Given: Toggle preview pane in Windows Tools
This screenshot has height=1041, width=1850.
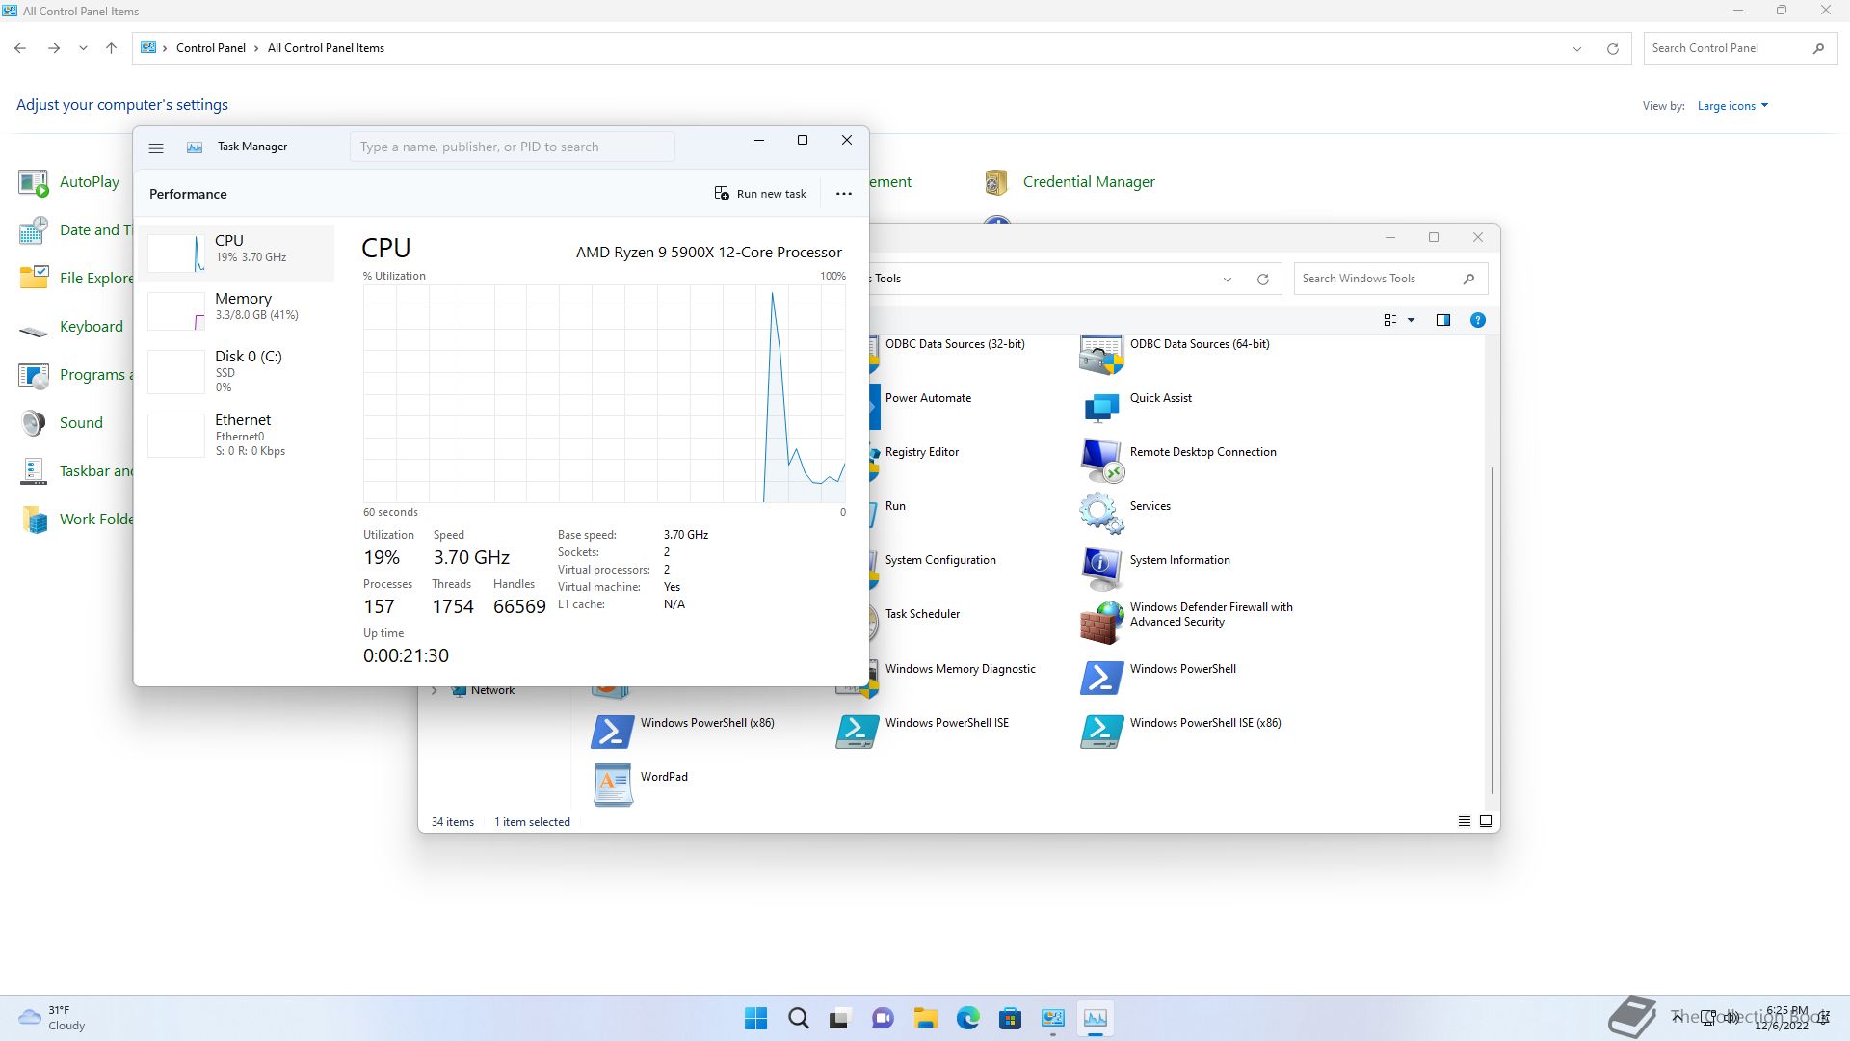Looking at the screenshot, I should (x=1442, y=320).
